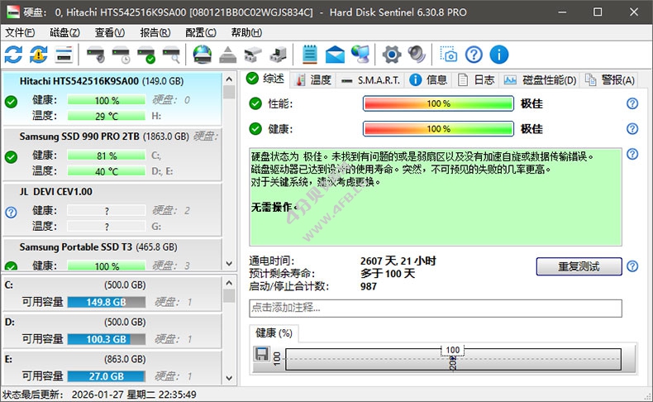653x402 pixels.
Task: Switch to the 日志 tab
Action: (x=475, y=79)
